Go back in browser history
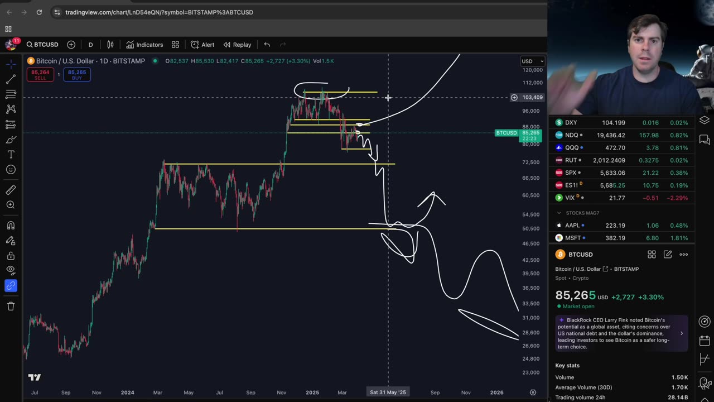This screenshot has width=714, height=402. tap(9, 12)
